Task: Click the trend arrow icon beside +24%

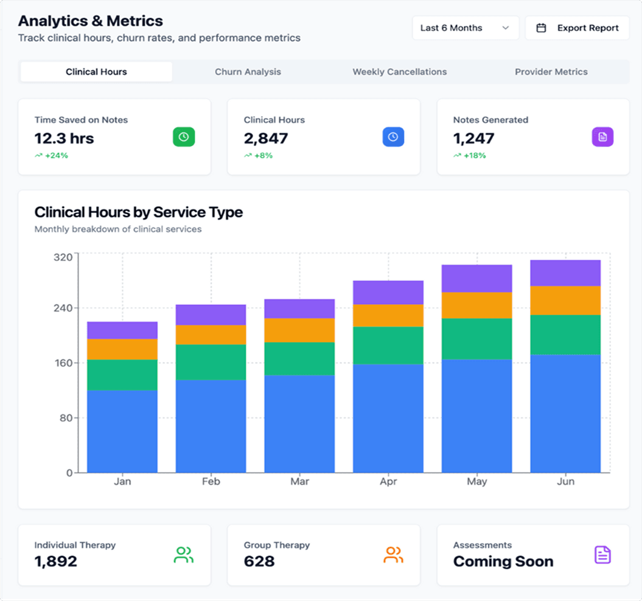Action: pyautogui.click(x=38, y=156)
